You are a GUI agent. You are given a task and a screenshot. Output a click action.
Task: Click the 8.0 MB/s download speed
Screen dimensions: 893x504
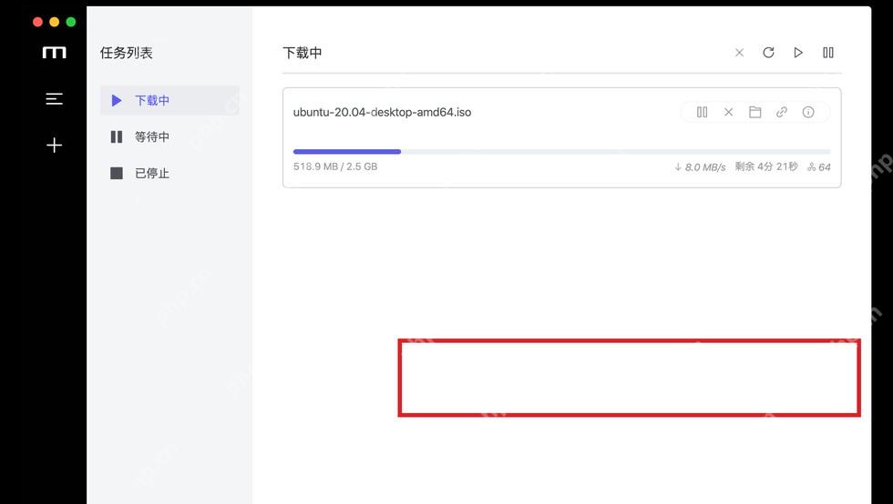[x=700, y=167]
